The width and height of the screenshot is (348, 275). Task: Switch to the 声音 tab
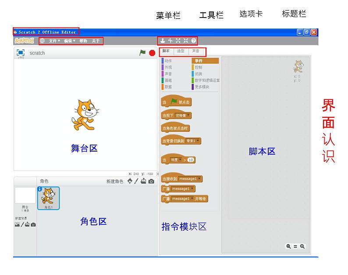(x=195, y=51)
